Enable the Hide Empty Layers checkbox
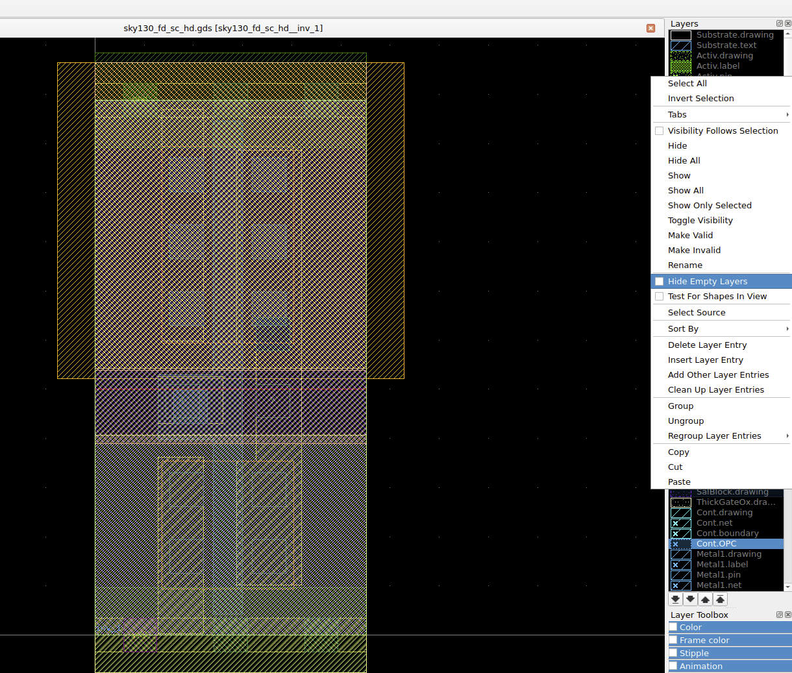This screenshot has width=792, height=673. pos(660,281)
